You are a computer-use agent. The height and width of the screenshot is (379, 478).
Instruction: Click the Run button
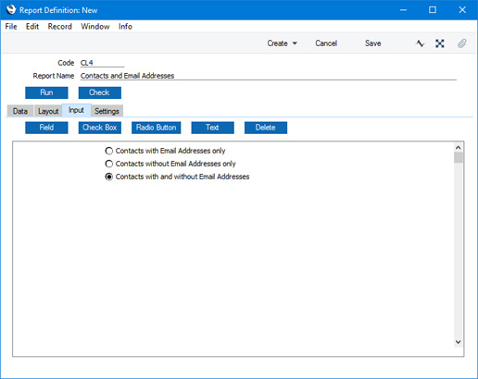(46, 92)
